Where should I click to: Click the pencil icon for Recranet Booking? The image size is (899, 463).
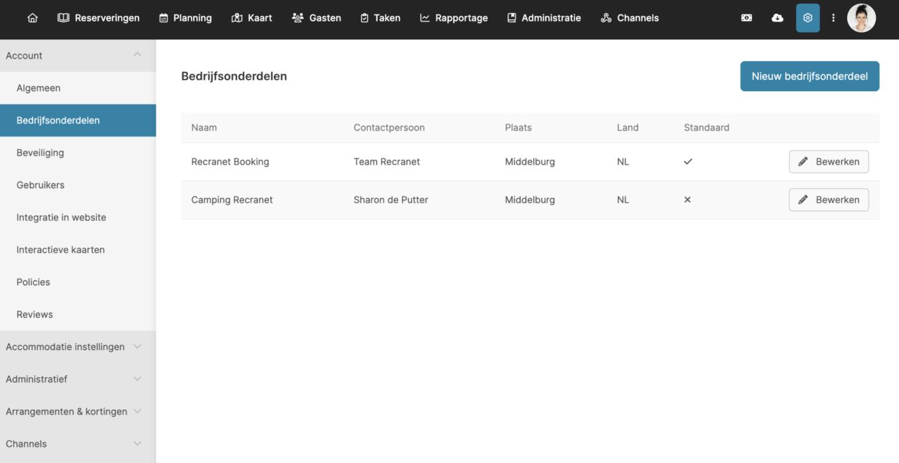(803, 162)
